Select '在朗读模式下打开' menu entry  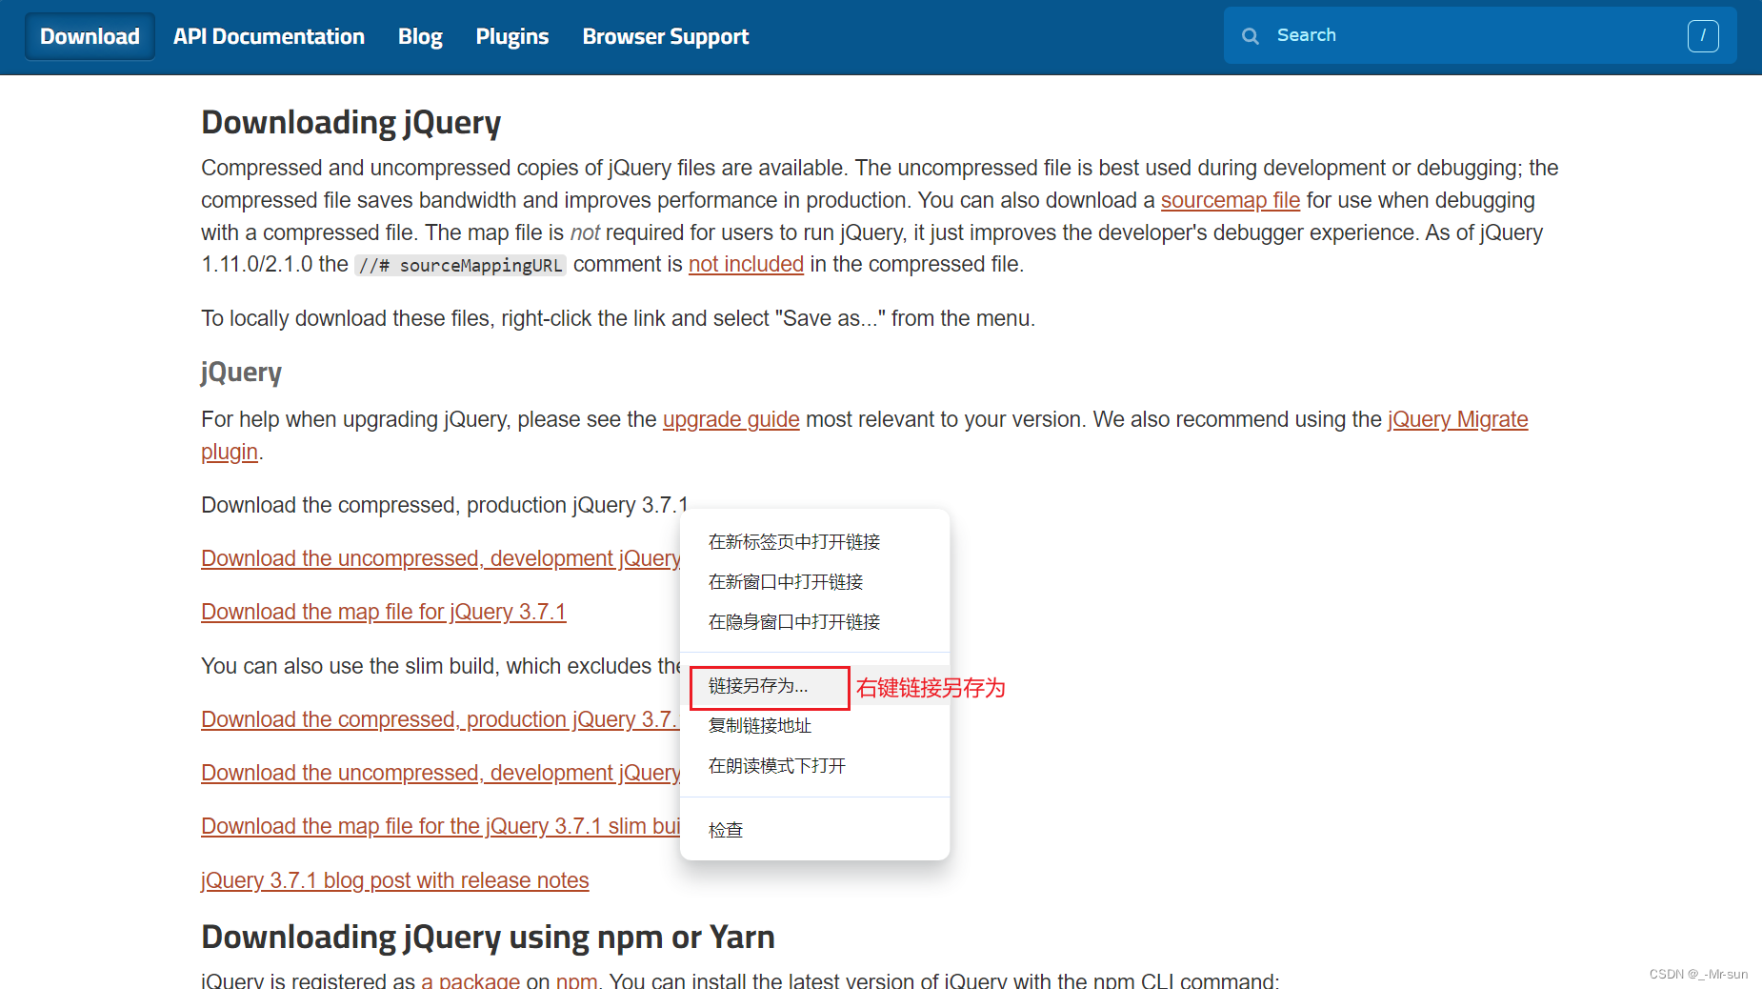[x=814, y=766]
